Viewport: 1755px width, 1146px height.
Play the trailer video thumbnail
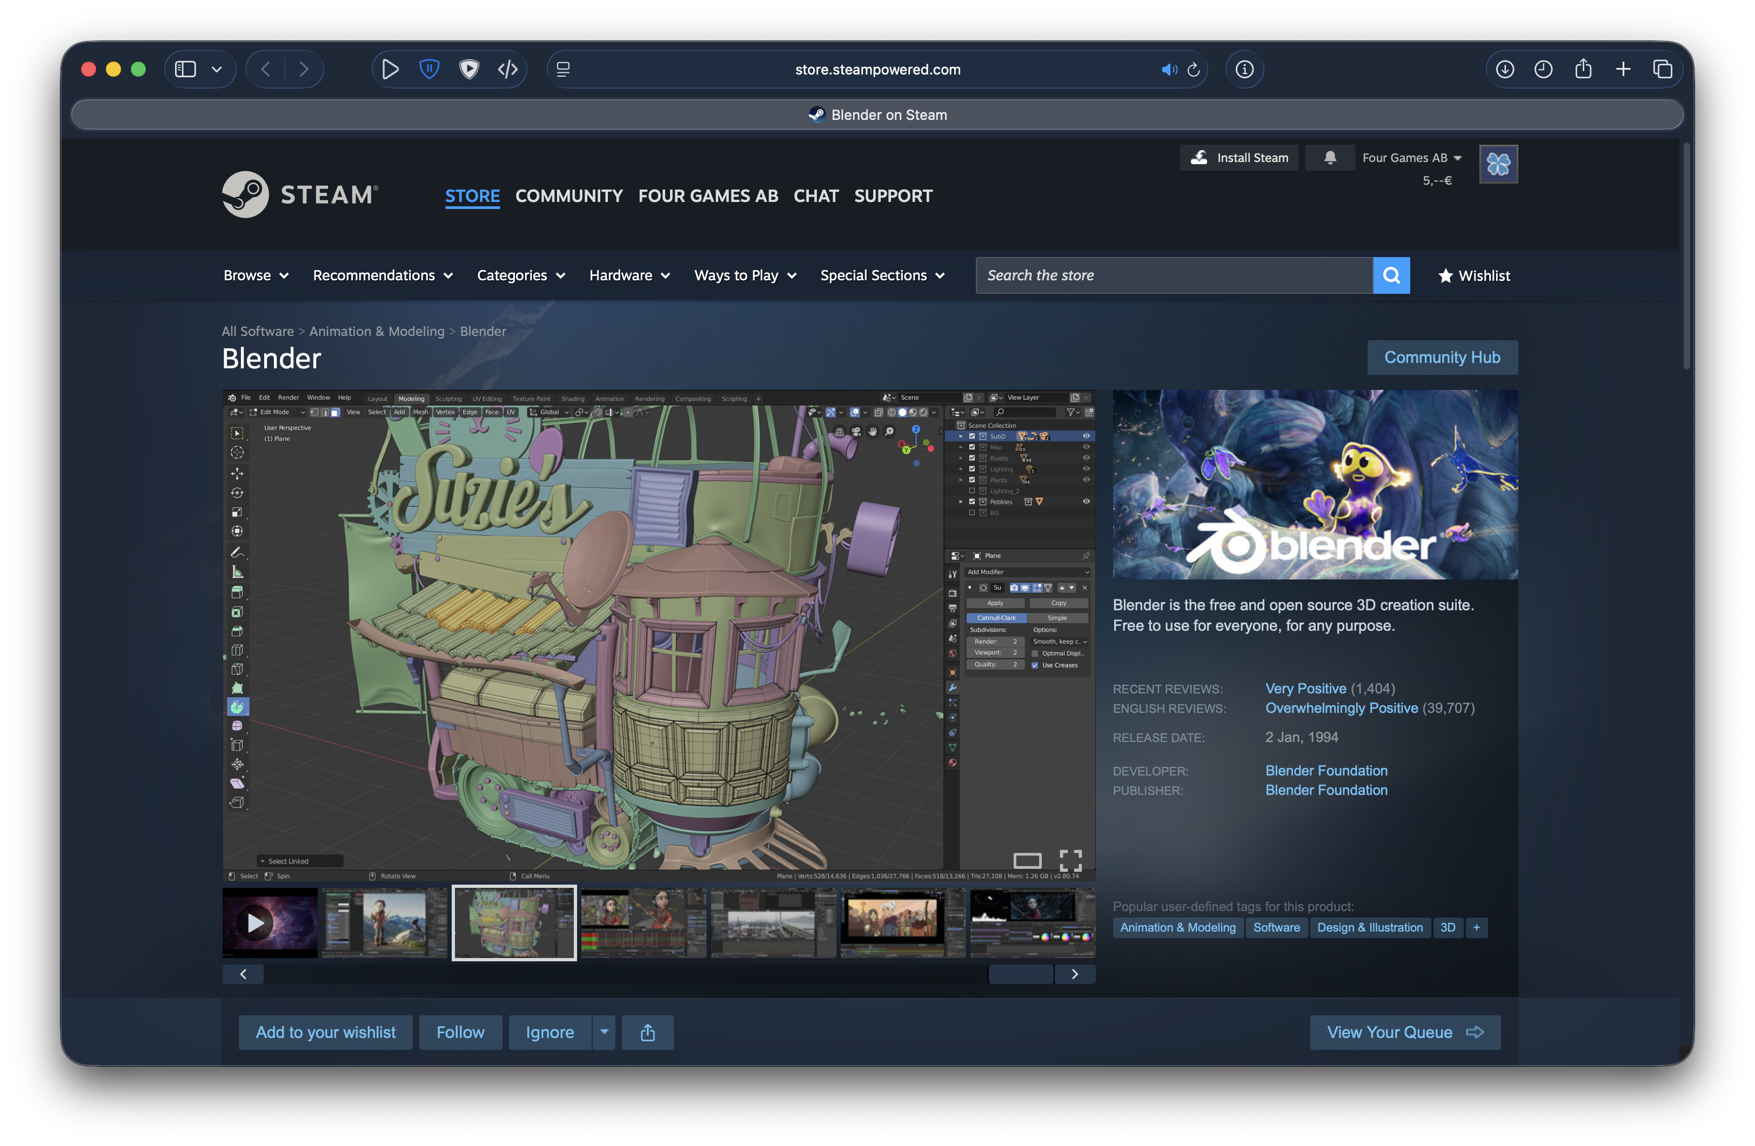coord(270,923)
